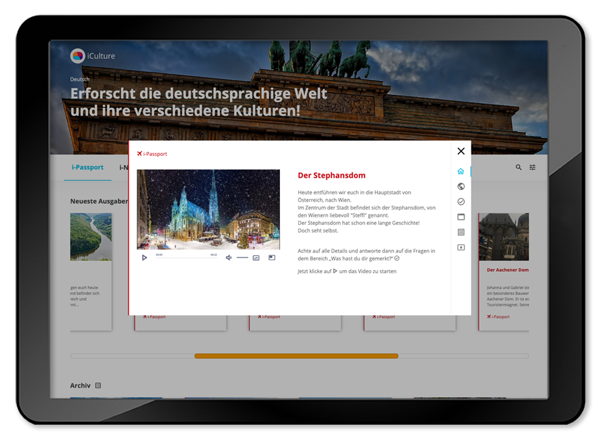
Task: Click i-Passport tag on Aachener Dom card
Action: (498, 317)
